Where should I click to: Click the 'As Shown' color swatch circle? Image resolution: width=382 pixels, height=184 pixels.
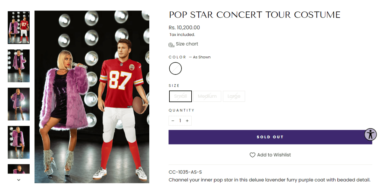(x=175, y=68)
